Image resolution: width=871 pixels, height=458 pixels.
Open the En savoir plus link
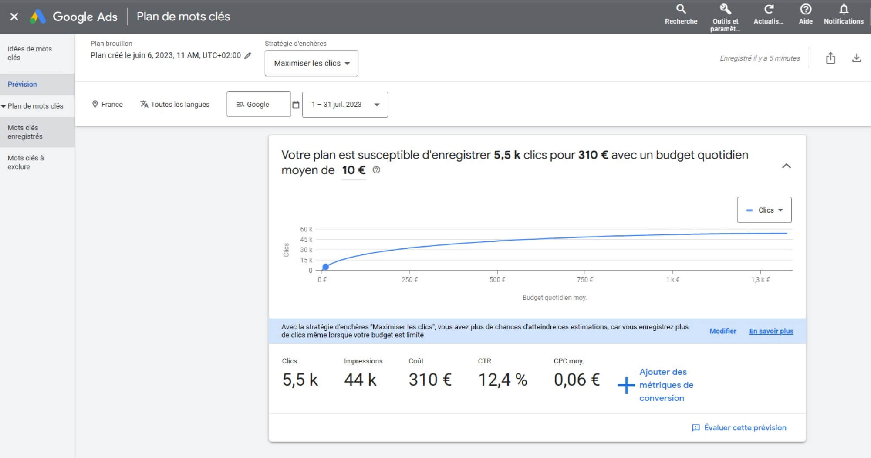point(771,331)
